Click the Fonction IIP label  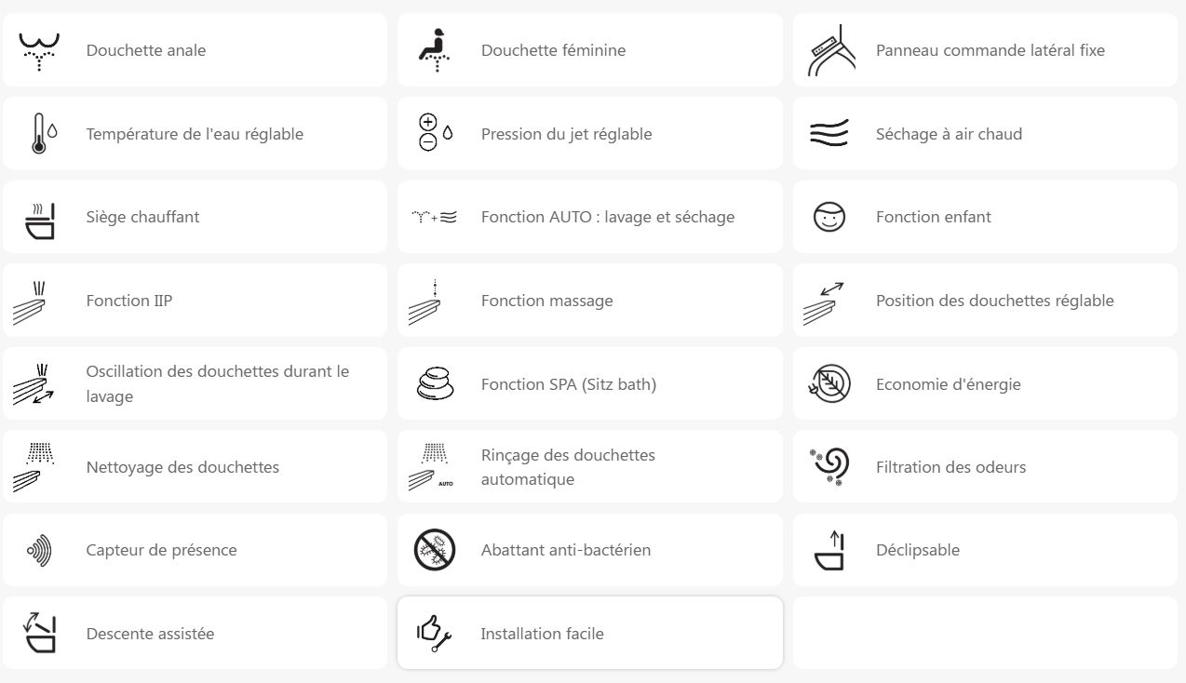point(128,301)
